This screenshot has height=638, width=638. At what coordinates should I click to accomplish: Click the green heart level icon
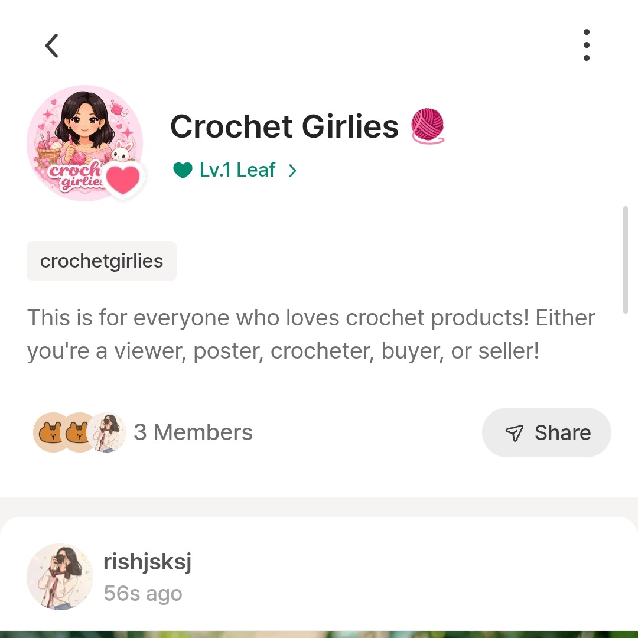[183, 171]
